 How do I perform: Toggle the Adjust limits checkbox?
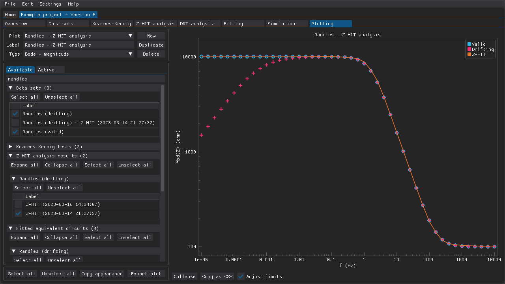[241, 277]
